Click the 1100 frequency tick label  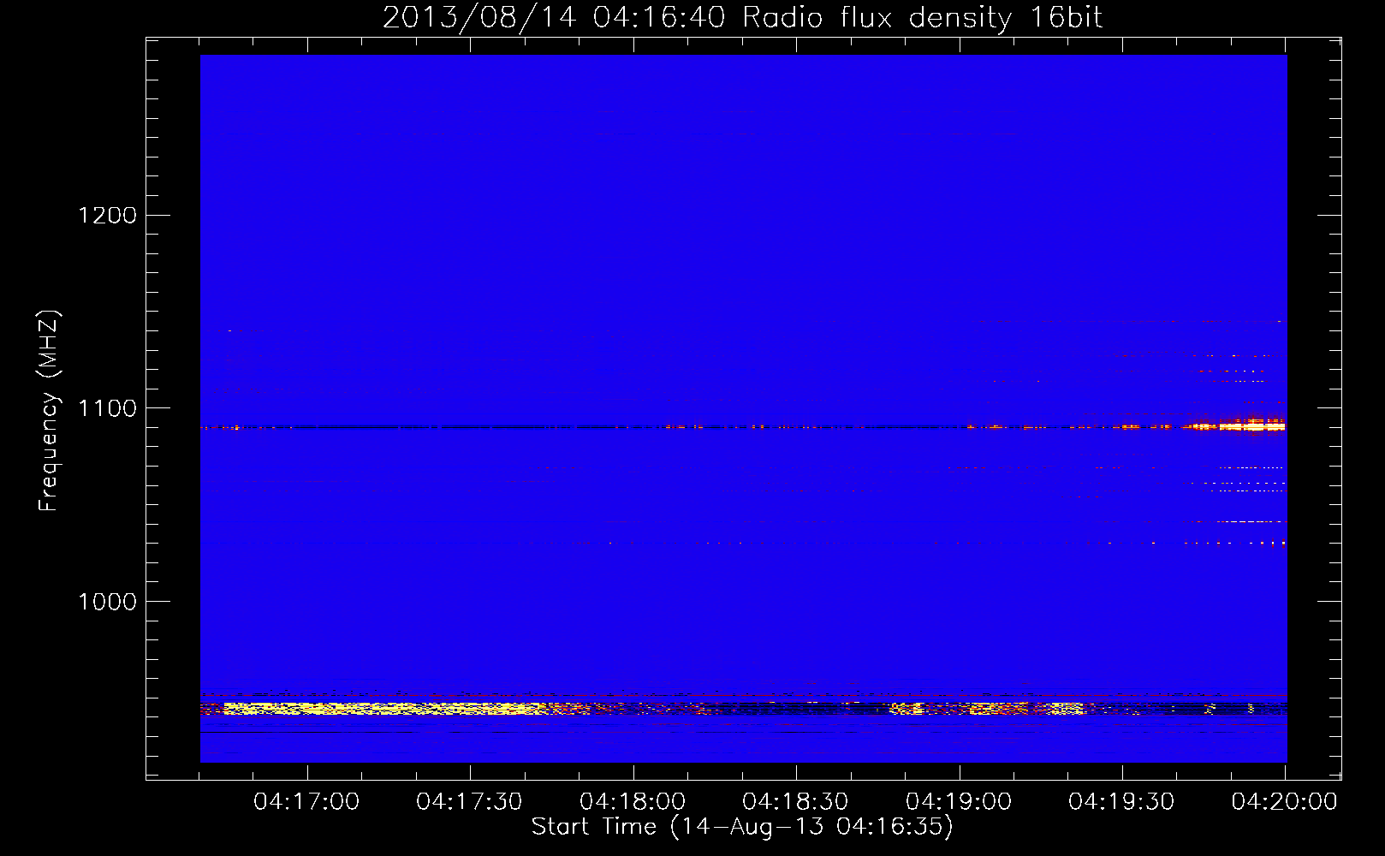click(108, 408)
